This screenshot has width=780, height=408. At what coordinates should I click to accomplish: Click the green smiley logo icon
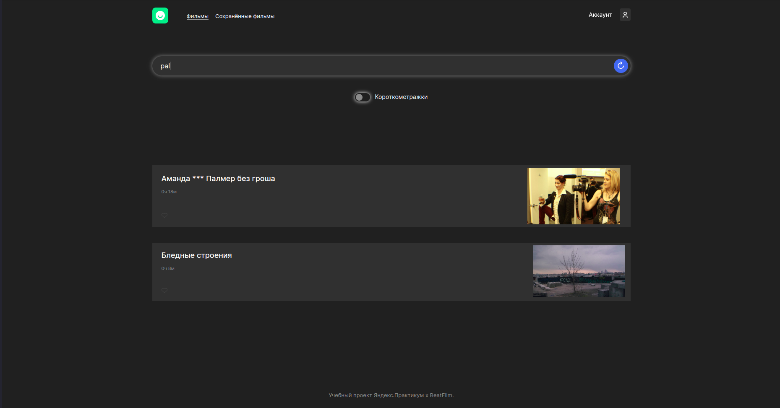point(160,16)
